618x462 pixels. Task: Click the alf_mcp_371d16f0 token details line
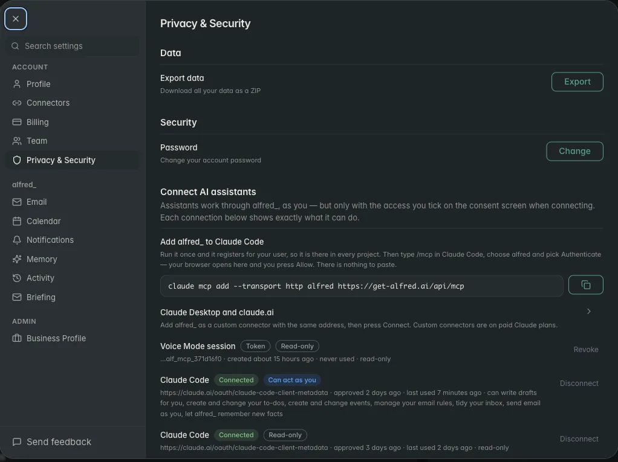tap(276, 359)
